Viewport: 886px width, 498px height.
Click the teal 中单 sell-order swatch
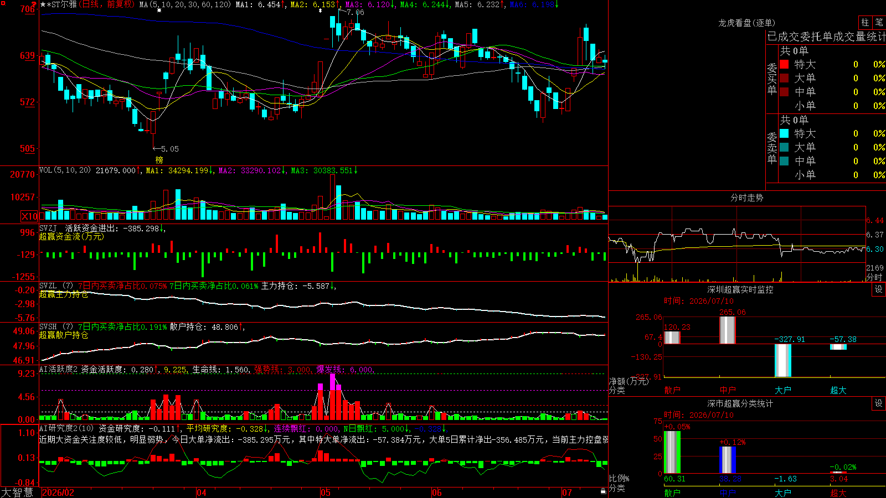[x=784, y=161]
